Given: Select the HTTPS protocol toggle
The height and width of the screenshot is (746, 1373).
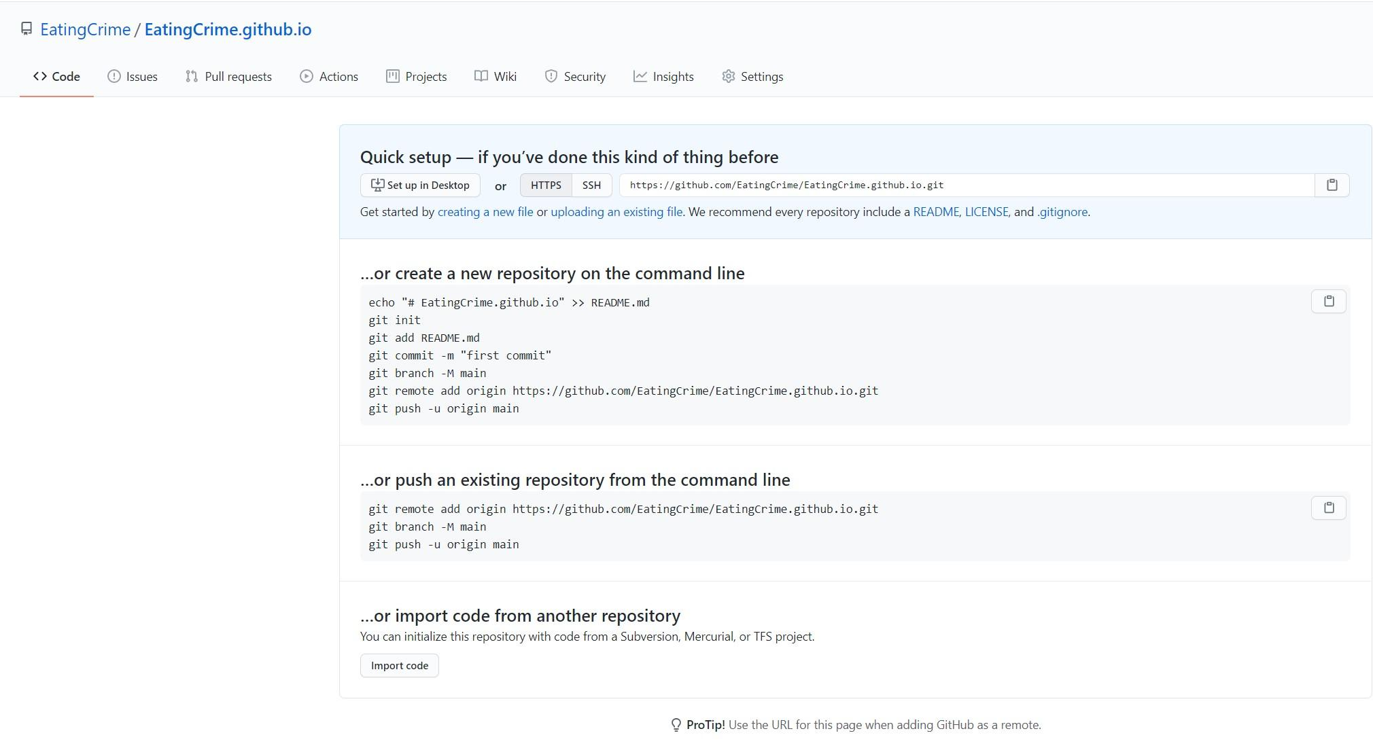Looking at the screenshot, I should coord(546,185).
